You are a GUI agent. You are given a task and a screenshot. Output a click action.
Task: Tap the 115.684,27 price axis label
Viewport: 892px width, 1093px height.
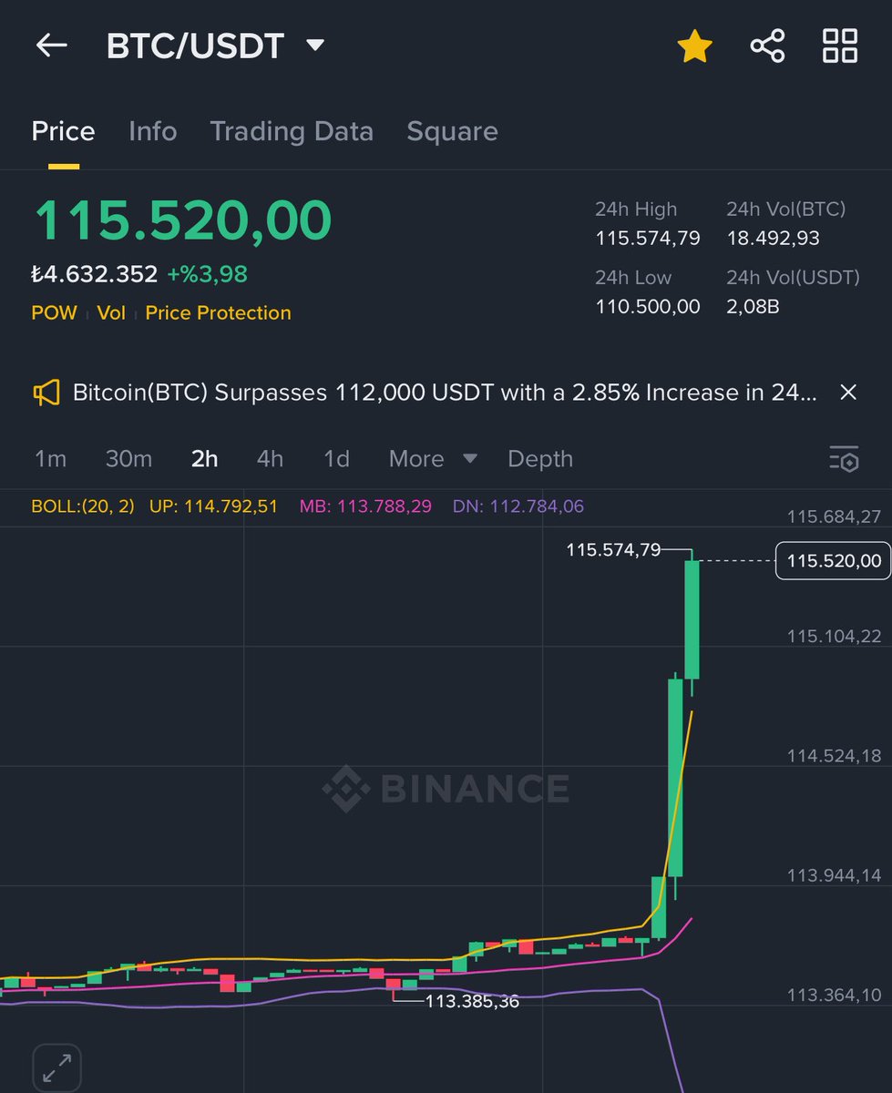coord(834,516)
